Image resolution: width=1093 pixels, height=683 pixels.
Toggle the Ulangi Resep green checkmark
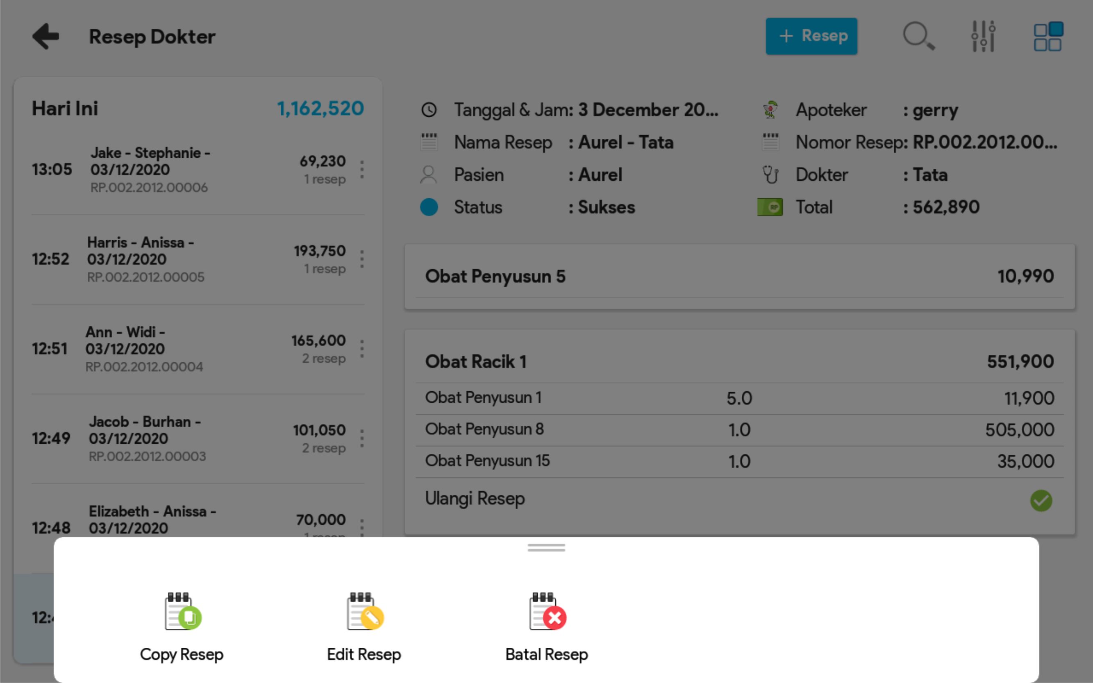pos(1041,501)
